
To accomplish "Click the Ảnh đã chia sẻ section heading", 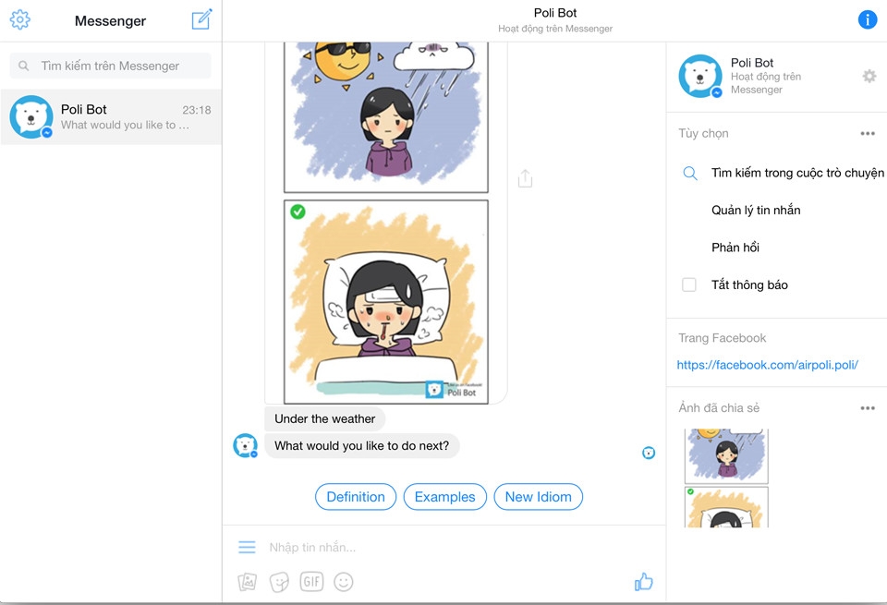I will click(x=719, y=408).
